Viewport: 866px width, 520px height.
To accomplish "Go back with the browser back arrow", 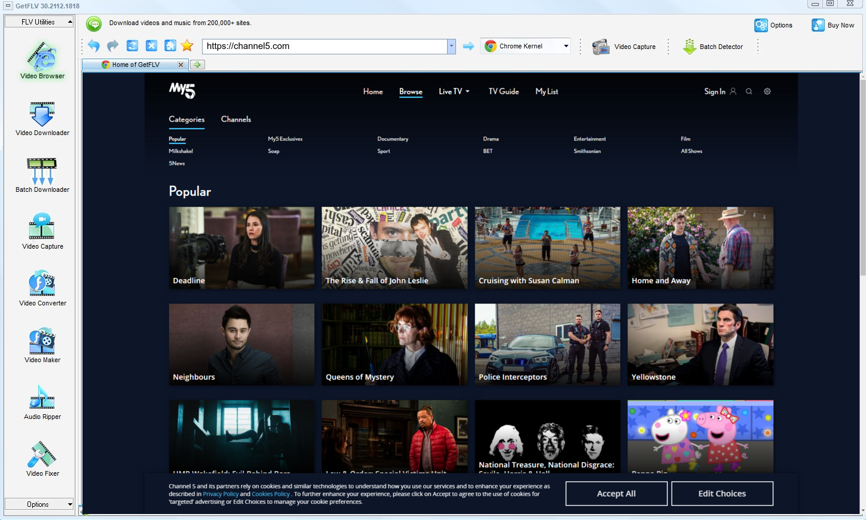I will click(94, 46).
